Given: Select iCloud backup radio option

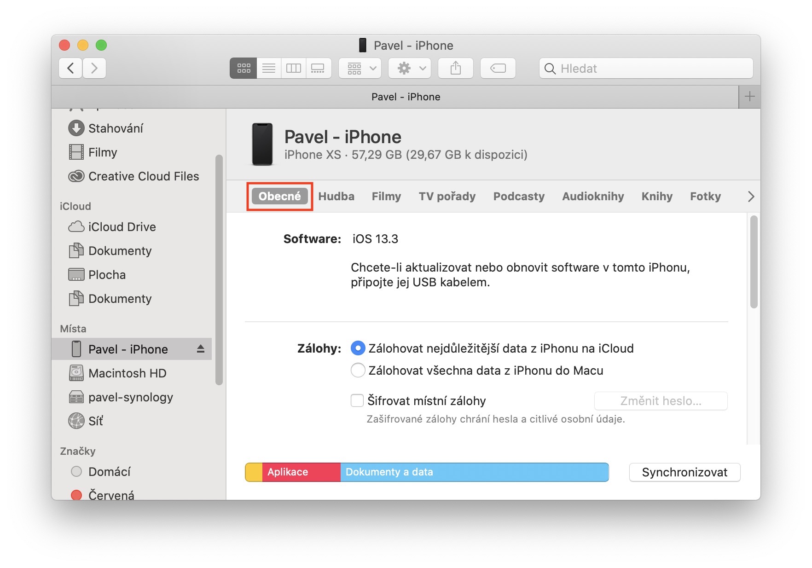Looking at the screenshot, I should tap(358, 348).
